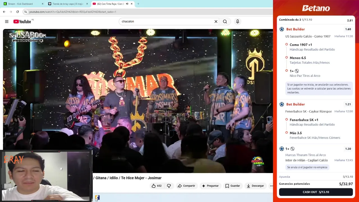Select the Fenerbahce SK +1 selection marker
Screen dimensions: 359x202
pos(287,120)
